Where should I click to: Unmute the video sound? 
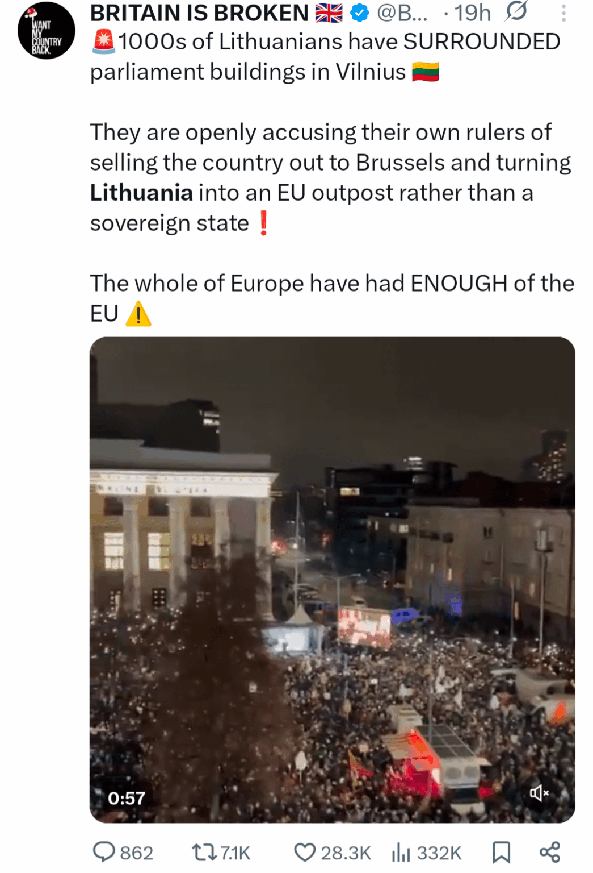539,792
